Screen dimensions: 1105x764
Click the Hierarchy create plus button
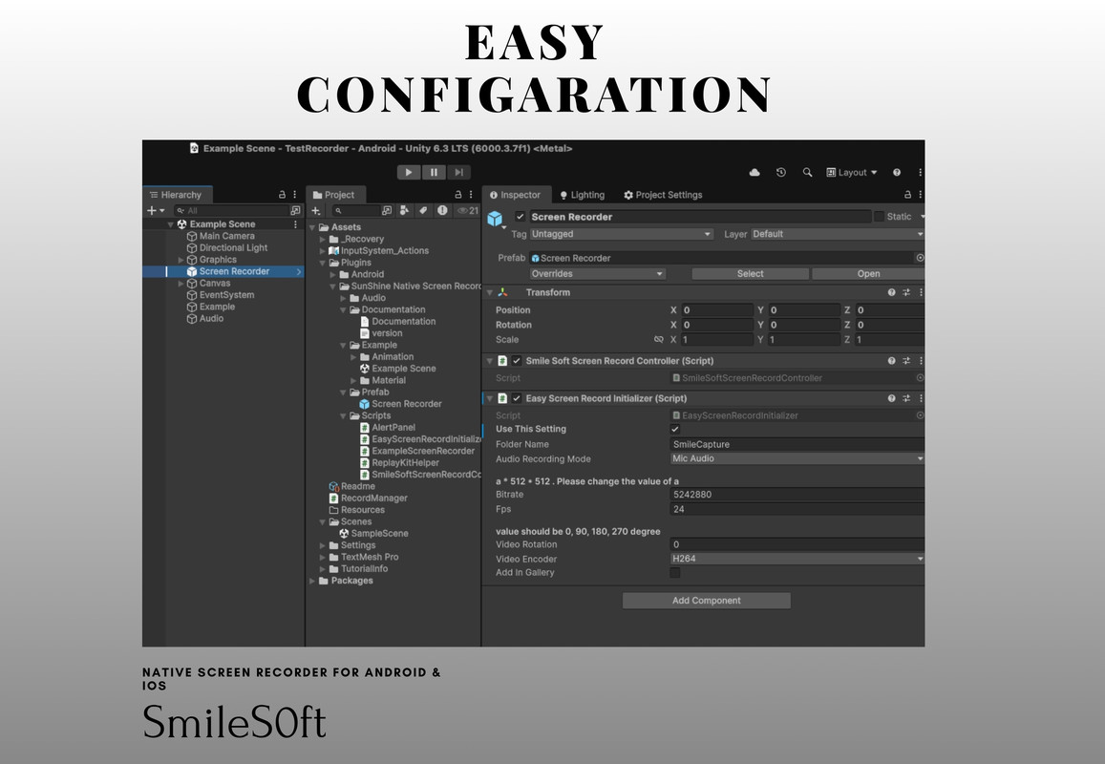152,210
